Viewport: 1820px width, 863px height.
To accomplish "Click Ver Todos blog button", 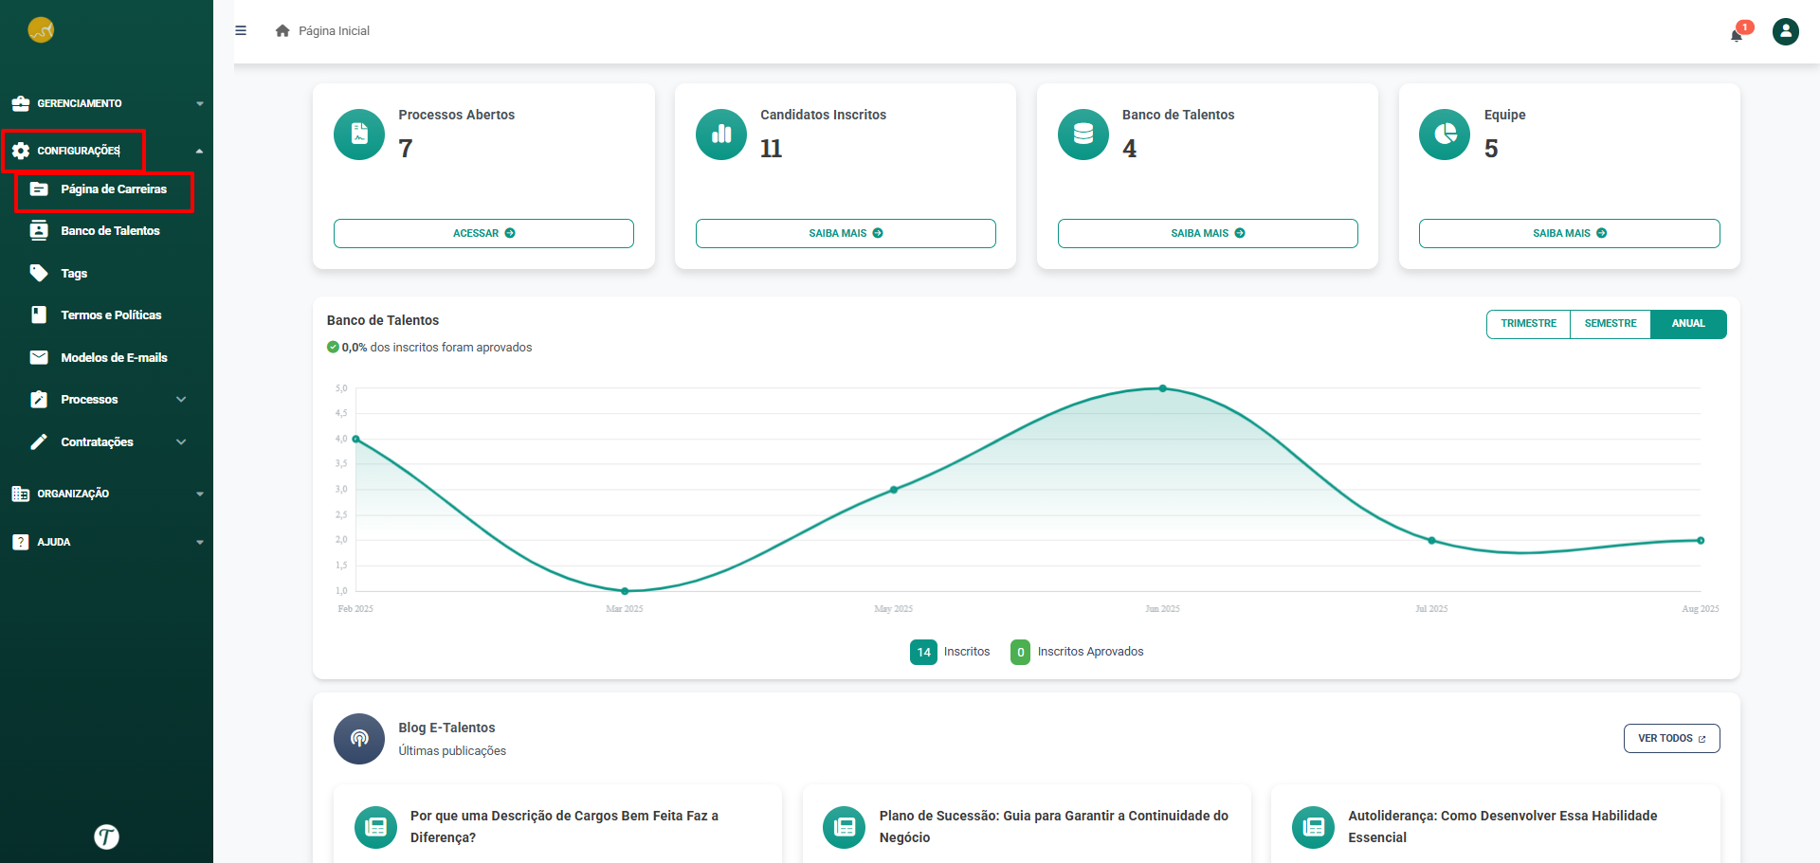I will 1671,739.
